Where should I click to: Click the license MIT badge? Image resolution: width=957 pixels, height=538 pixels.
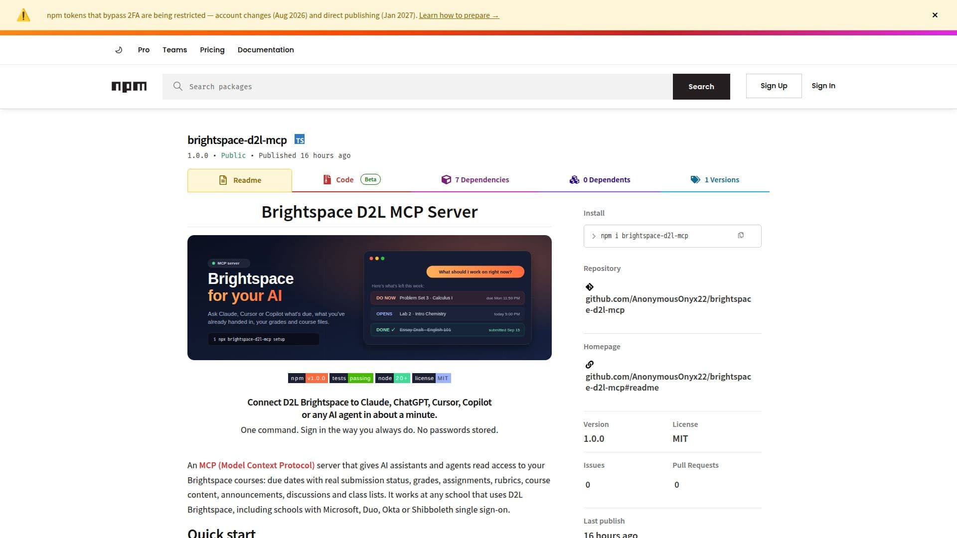[x=432, y=378]
